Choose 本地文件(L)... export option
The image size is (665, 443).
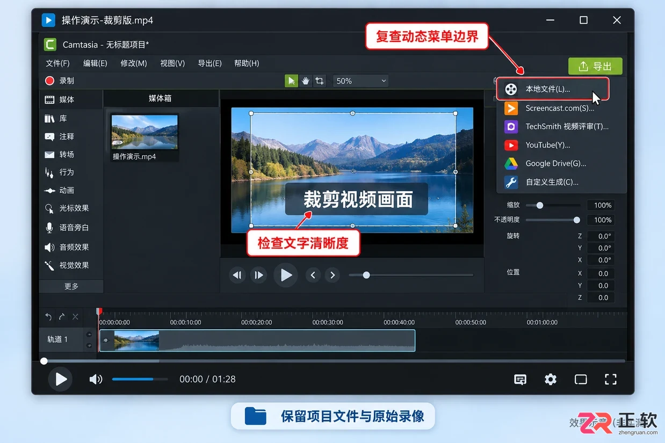point(552,89)
